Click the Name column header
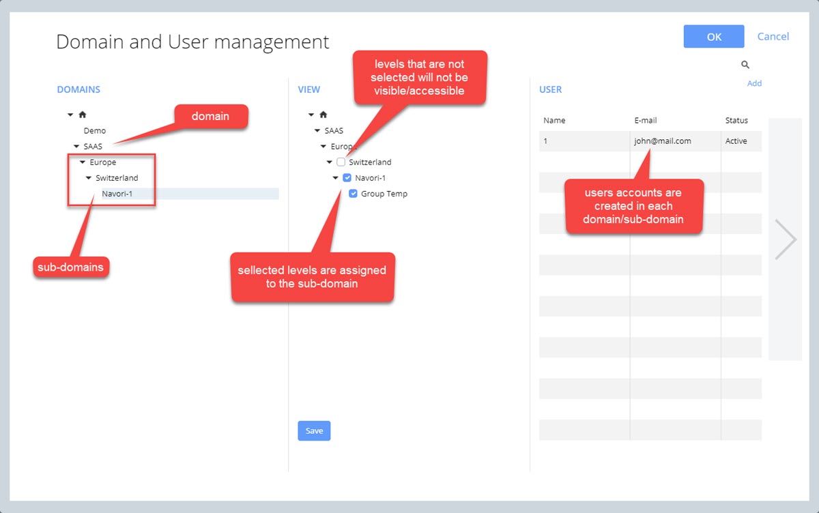Viewport: 819px width, 513px height. 554,121
